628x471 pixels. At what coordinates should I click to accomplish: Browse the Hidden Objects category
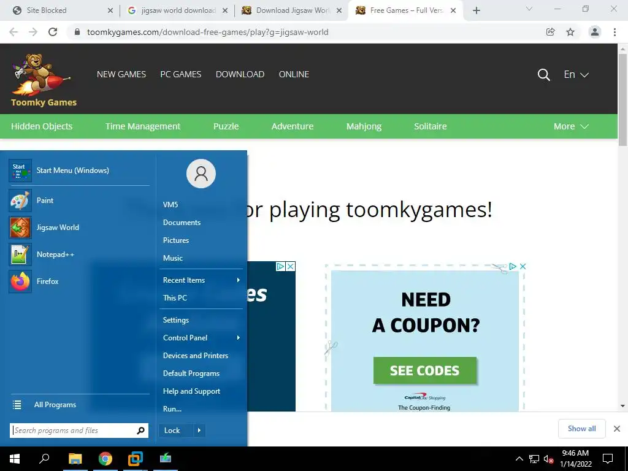pos(42,126)
